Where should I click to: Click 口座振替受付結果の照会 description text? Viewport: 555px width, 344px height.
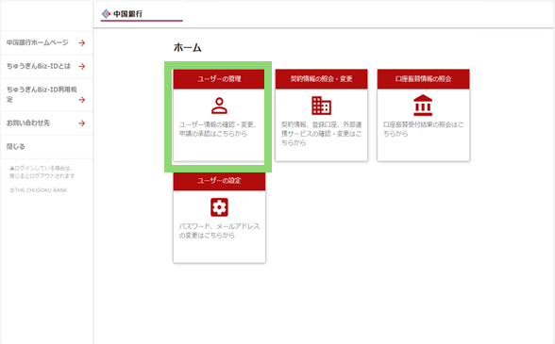click(x=423, y=129)
